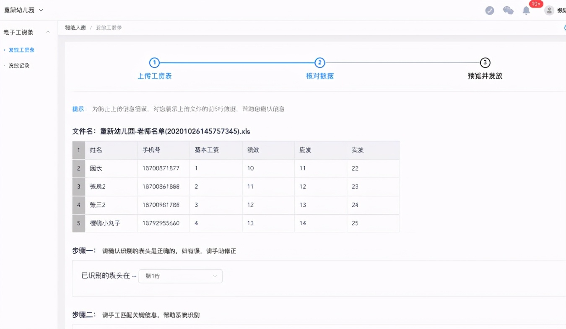Open the notification bell with 10+ badge
This screenshot has height=329, width=566.
click(x=526, y=10)
